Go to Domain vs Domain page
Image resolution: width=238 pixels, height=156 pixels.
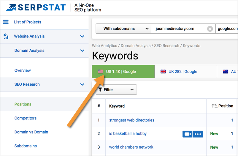31,132
